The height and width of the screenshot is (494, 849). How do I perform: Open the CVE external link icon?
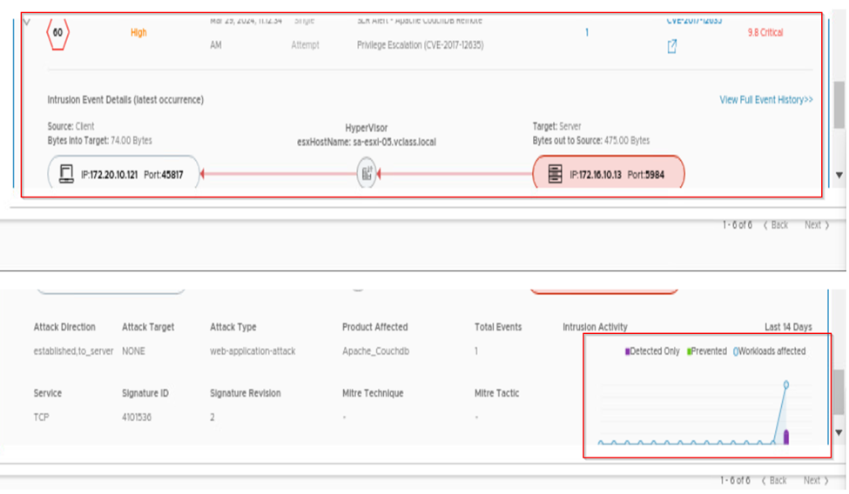point(672,47)
